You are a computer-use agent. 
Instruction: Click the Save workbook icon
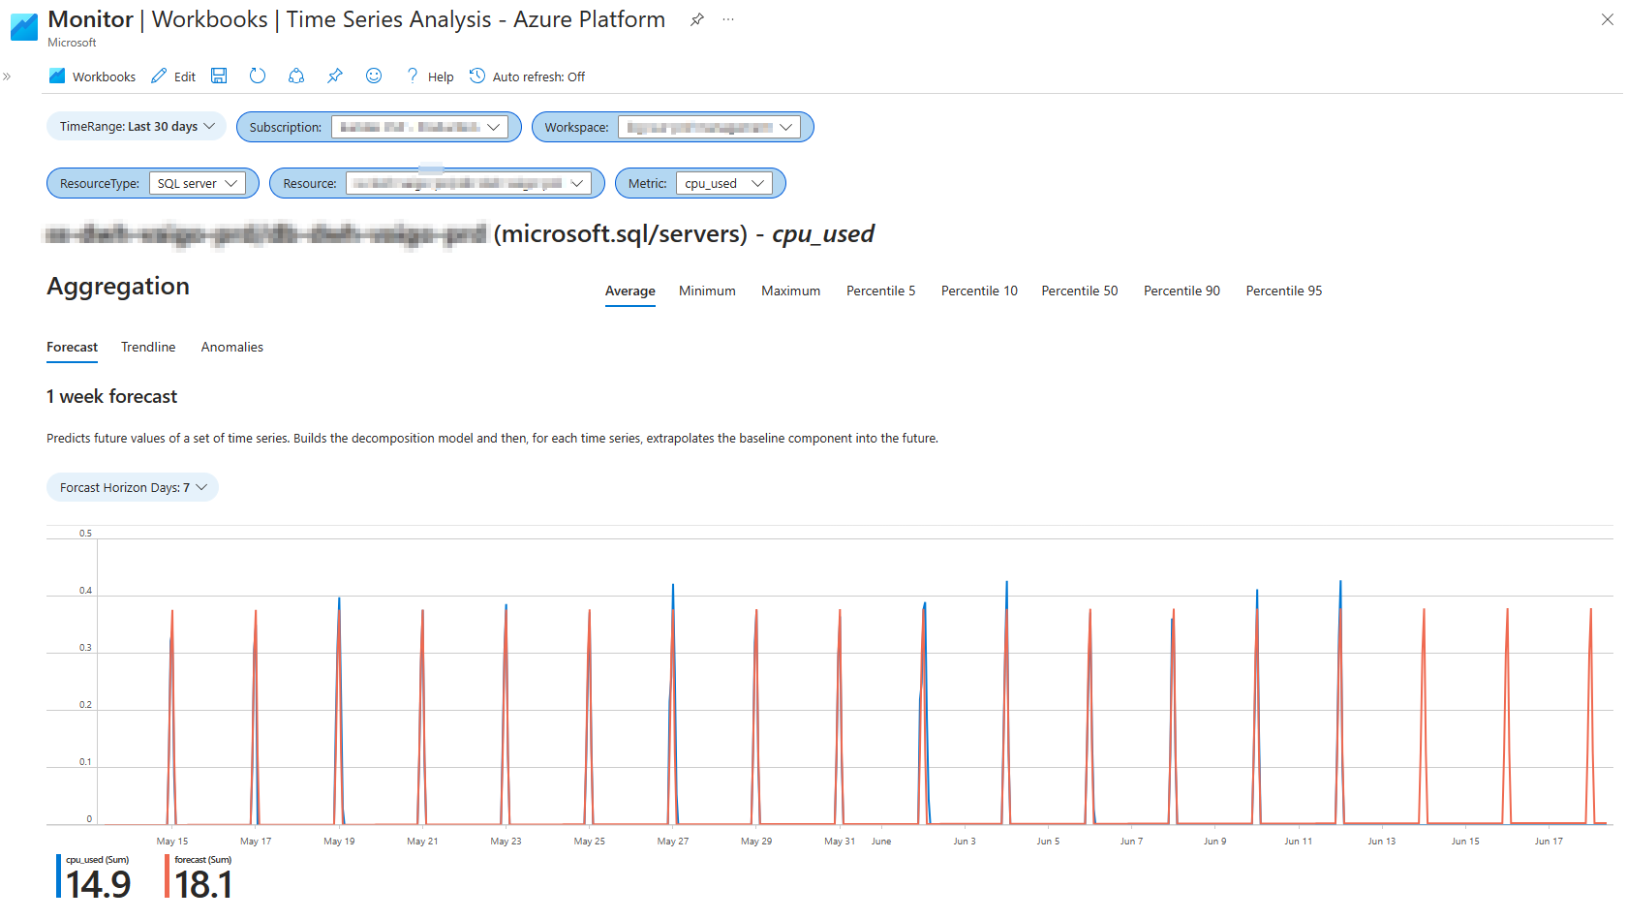[219, 76]
